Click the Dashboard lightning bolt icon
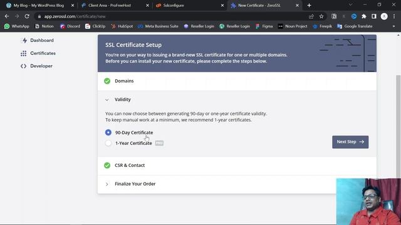Viewport: 401px width, 225px height. coord(24,40)
